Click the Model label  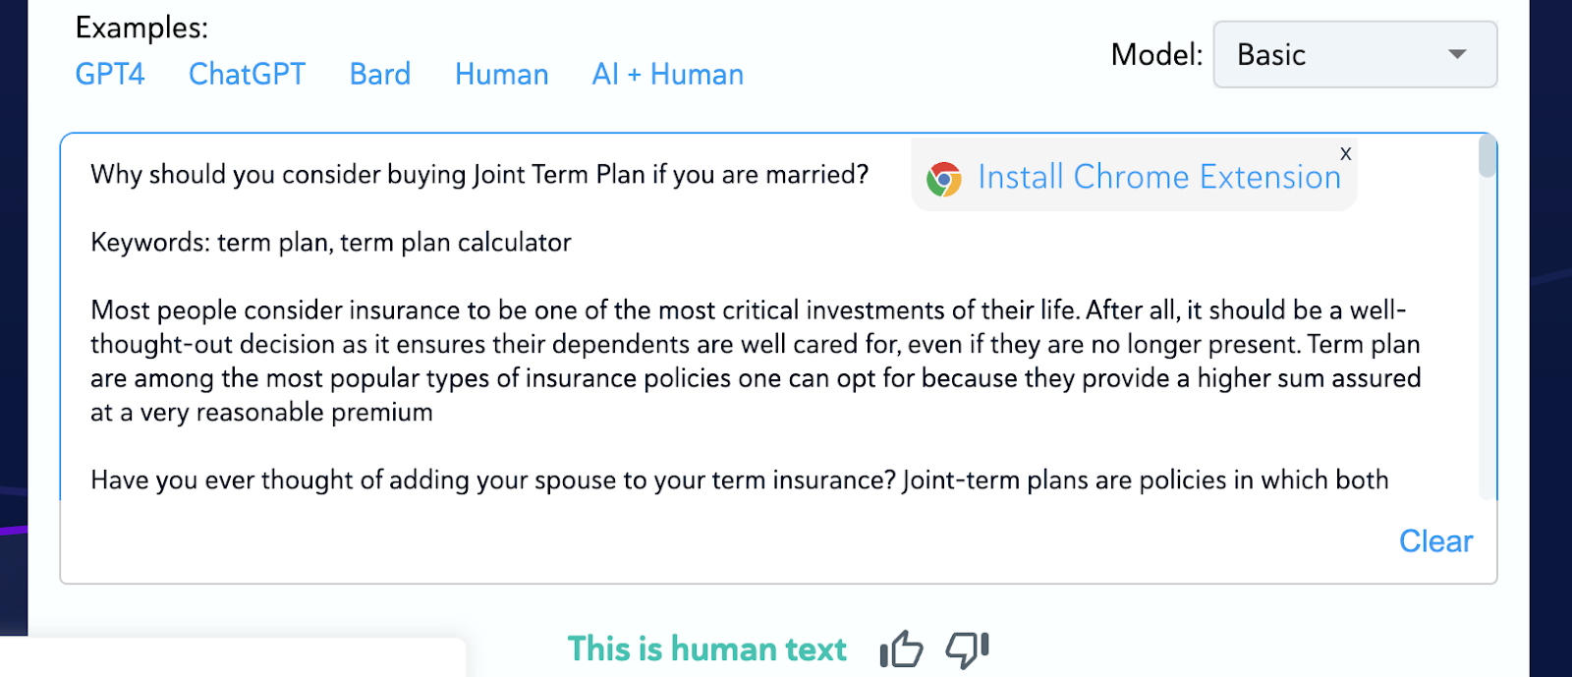[1156, 55]
